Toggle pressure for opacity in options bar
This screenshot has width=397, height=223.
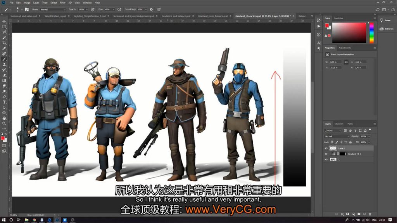93,9
